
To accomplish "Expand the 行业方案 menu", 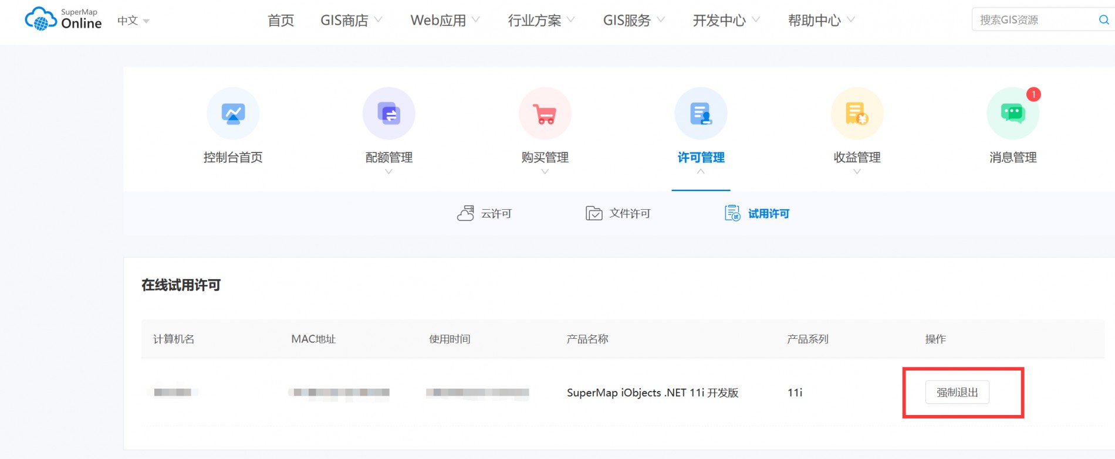I will coord(541,21).
